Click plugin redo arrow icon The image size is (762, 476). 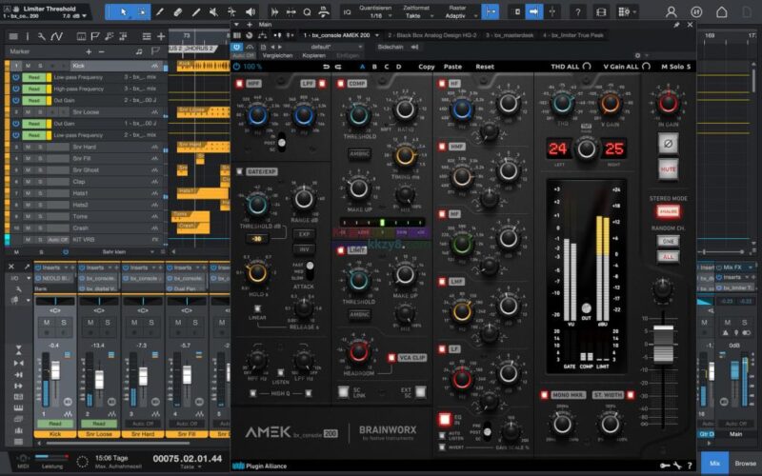click(338, 67)
